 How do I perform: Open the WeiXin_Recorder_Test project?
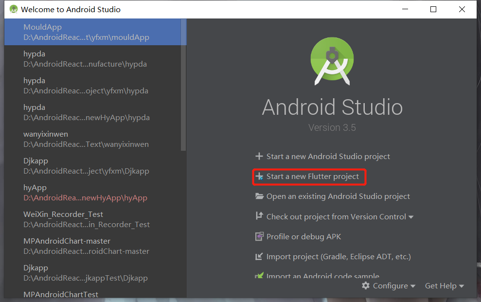point(92,219)
